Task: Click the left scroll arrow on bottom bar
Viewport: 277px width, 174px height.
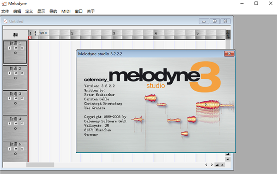Action: pyautogui.click(x=206, y=165)
